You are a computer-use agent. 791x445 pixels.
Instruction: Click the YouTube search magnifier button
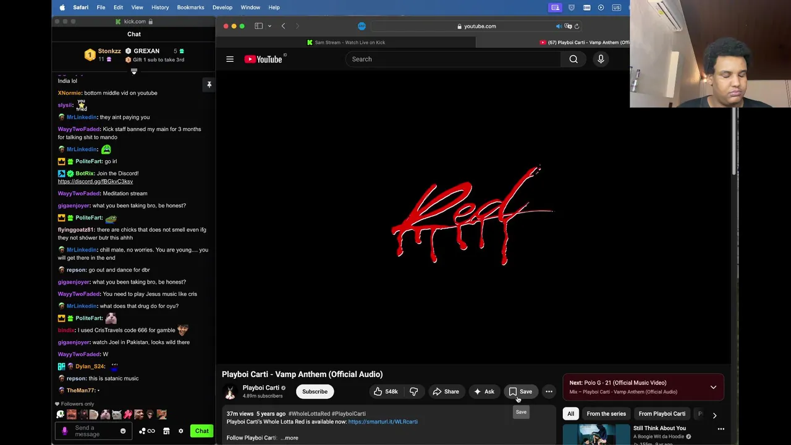coord(573,59)
